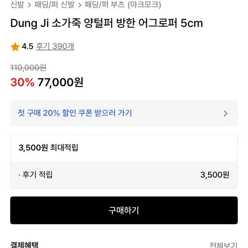Click the chevron arrow on the coupon banner
Image resolution: width=248 pixels, height=248 pixels.
pos(225,113)
